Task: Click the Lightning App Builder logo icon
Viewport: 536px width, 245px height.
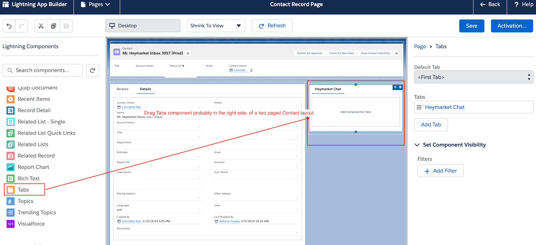Action: [6, 4]
